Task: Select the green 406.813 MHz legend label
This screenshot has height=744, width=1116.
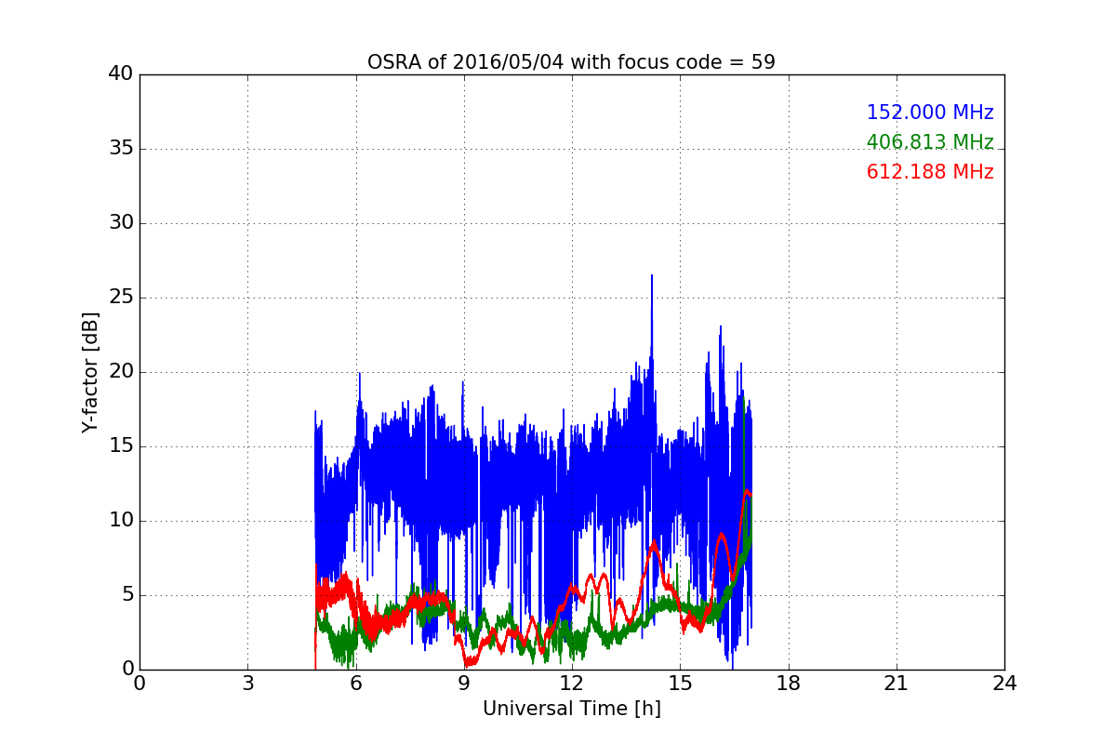Action: [930, 142]
